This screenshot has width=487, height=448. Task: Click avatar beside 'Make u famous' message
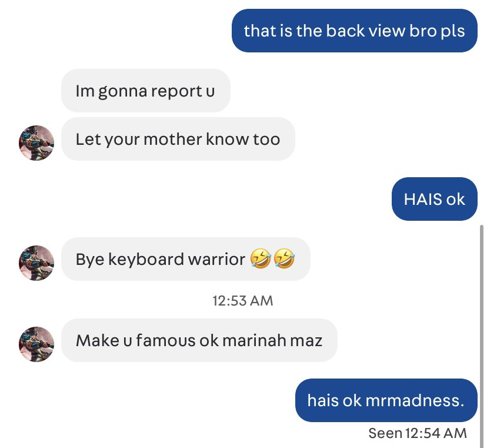click(36, 344)
